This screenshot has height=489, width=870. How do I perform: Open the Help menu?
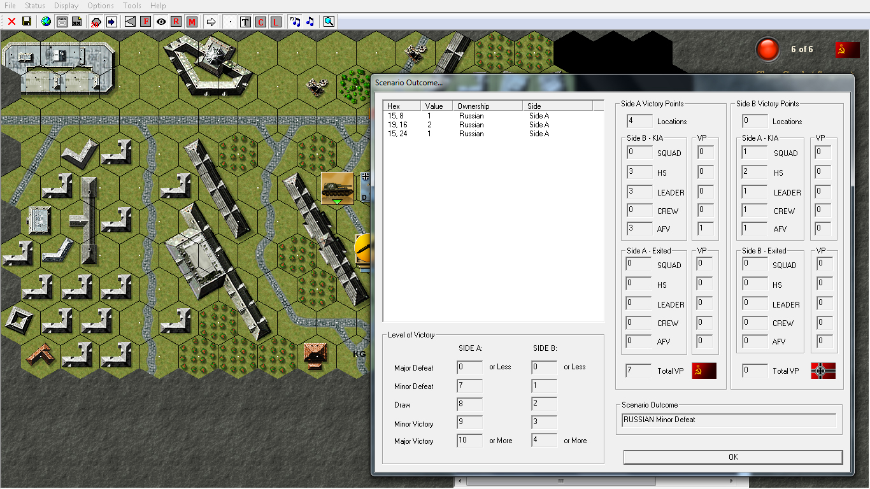coord(158,6)
